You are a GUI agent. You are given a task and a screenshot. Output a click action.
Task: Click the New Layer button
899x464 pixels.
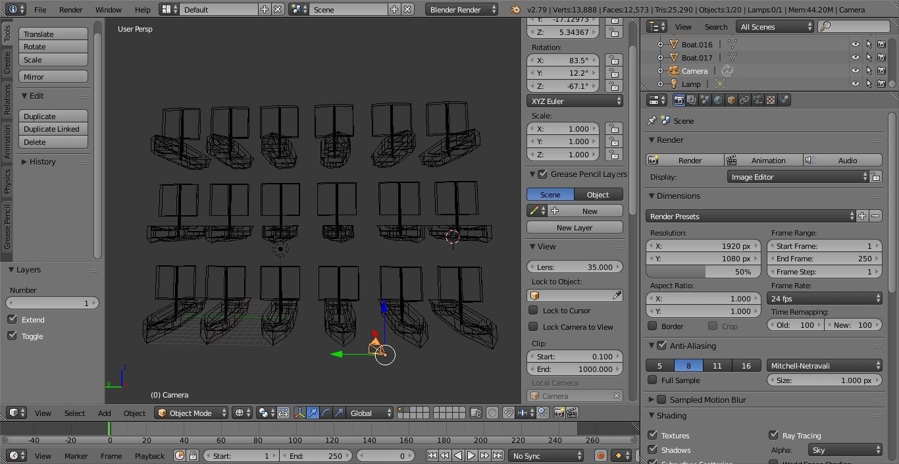(x=575, y=227)
